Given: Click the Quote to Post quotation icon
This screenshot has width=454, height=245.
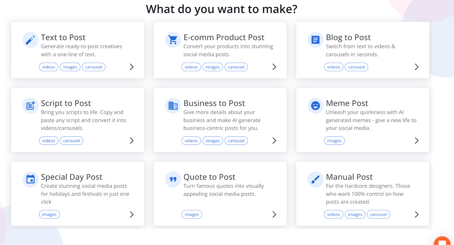Looking at the screenshot, I should click(173, 179).
